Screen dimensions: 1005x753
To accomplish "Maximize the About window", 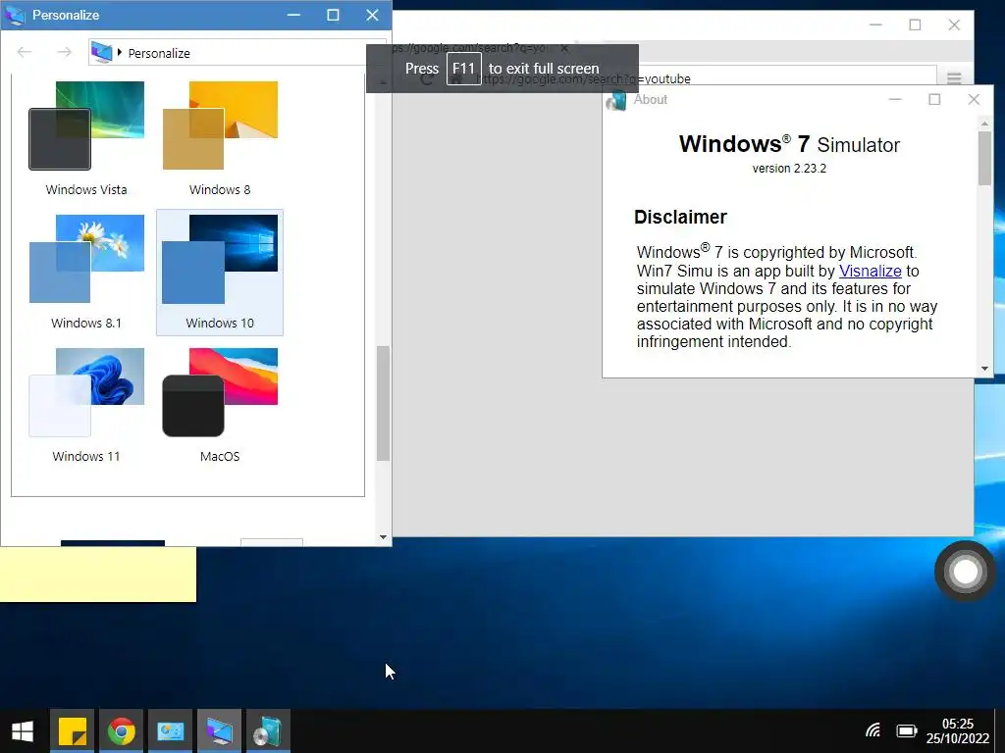I will point(934,99).
